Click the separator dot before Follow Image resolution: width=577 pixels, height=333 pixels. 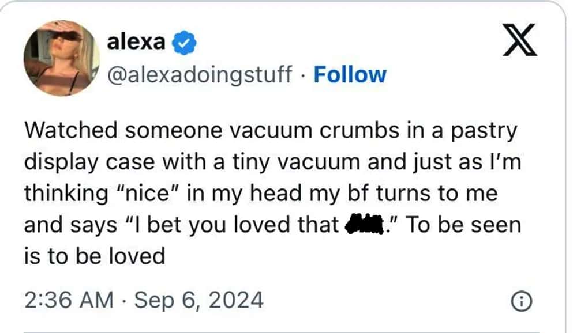point(303,75)
